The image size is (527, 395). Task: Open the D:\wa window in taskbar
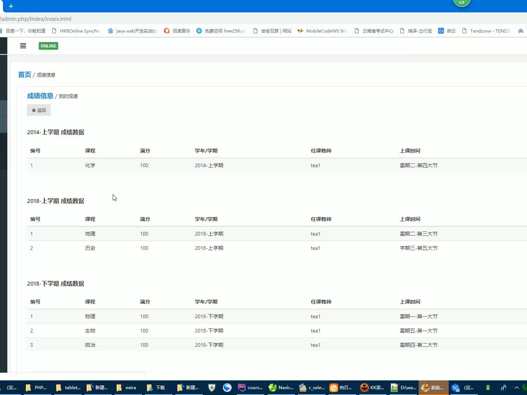coord(403,388)
